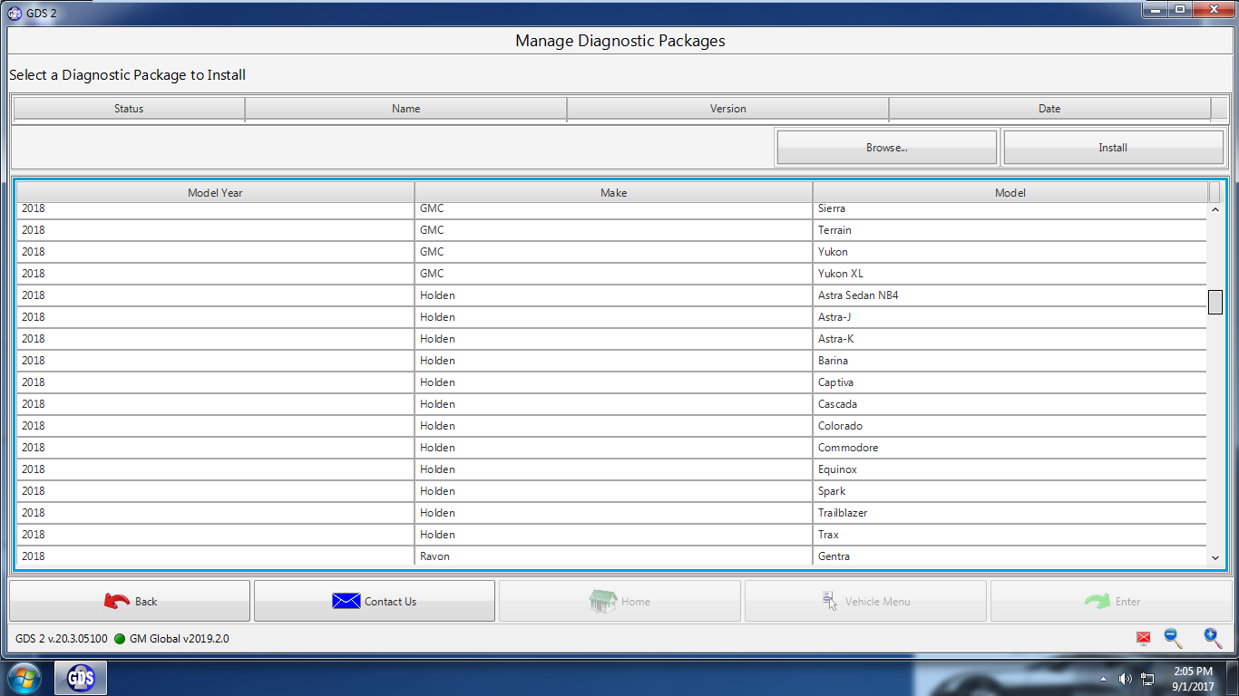Click the Install button
This screenshot has width=1239, height=696.
click(x=1113, y=148)
